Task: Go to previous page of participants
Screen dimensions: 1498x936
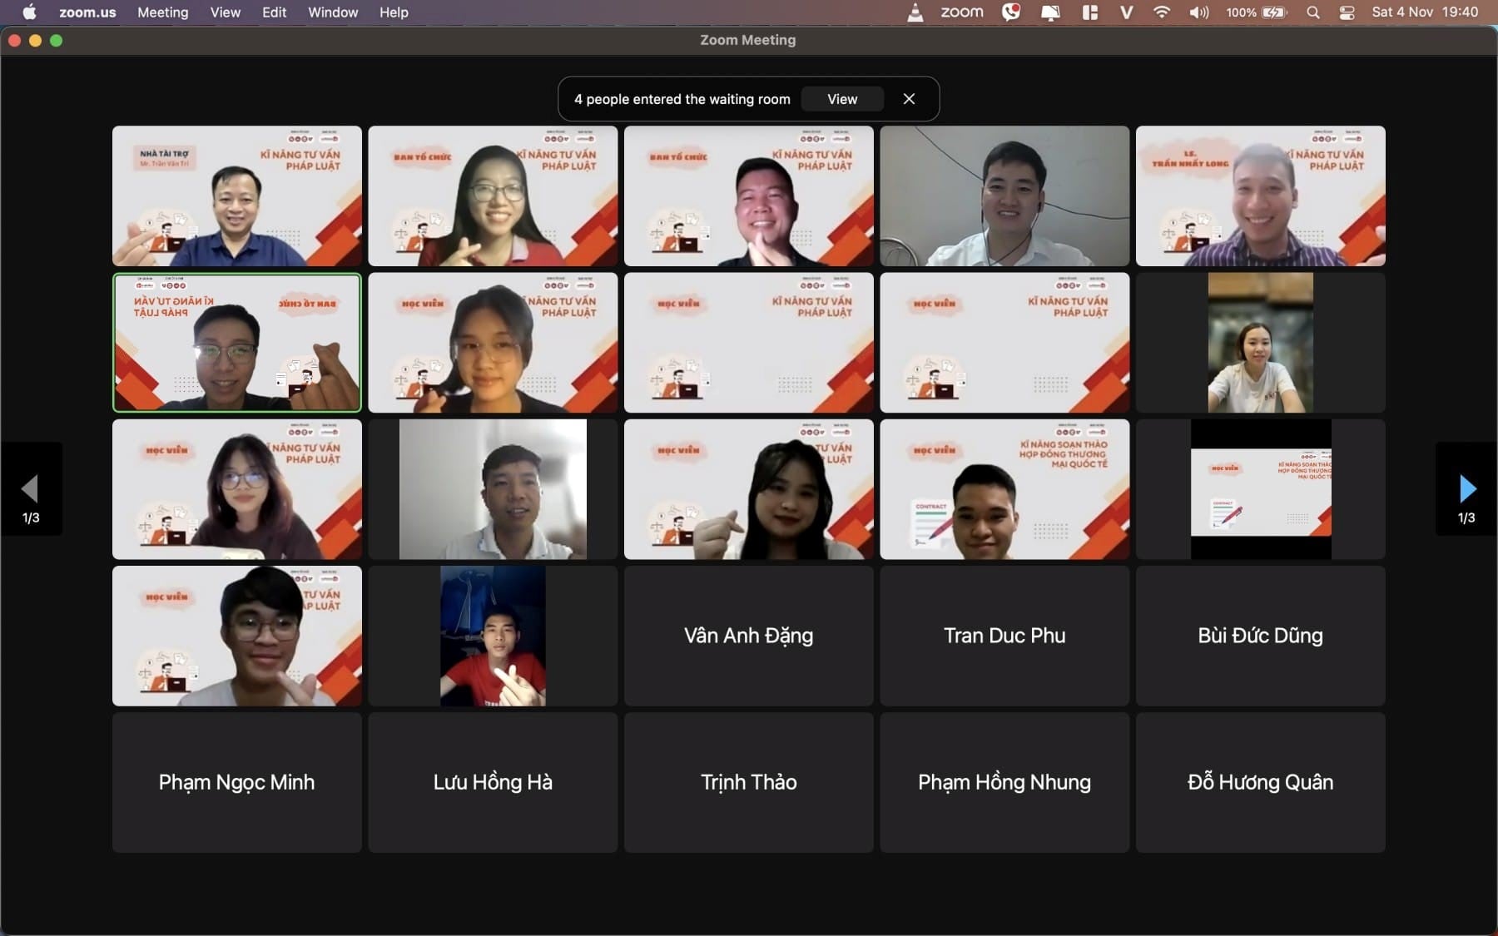Action: [31, 489]
